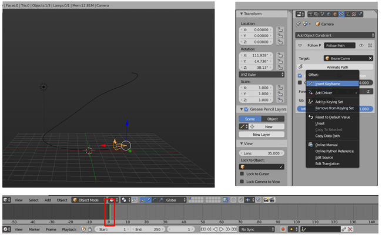Screen dimensions: 382x238
Task: Click the timeline green current frame marker
Action: tap(109, 210)
